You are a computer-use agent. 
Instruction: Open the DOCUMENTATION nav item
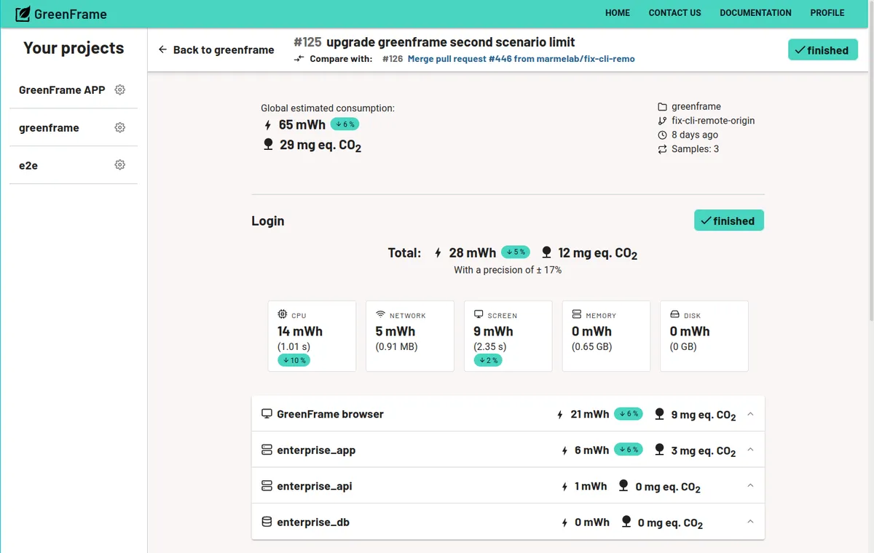click(x=755, y=13)
